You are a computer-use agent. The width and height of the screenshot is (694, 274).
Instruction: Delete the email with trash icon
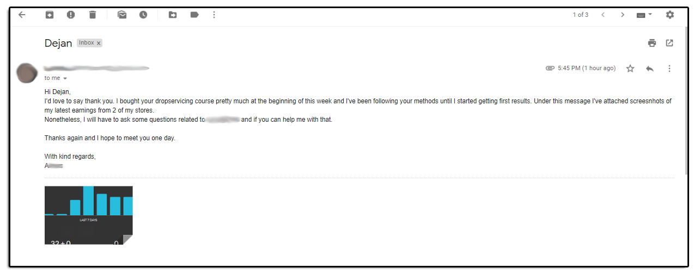[x=93, y=15]
